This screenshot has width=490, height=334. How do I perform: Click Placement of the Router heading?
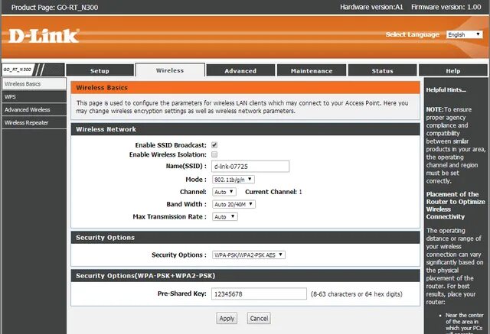(x=456, y=205)
